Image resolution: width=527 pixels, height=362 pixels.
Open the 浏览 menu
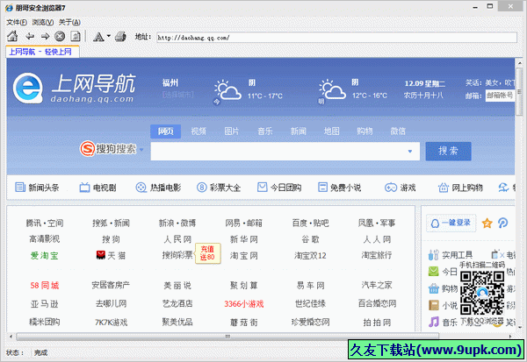[x=43, y=22]
